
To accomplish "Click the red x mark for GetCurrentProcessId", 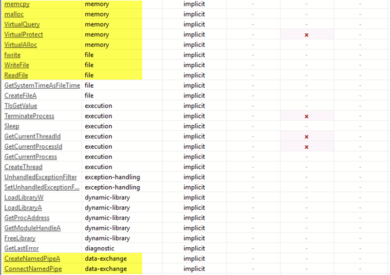I will pos(307,147).
